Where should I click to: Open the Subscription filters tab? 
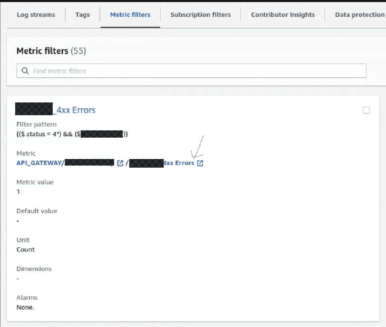tap(201, 14)
